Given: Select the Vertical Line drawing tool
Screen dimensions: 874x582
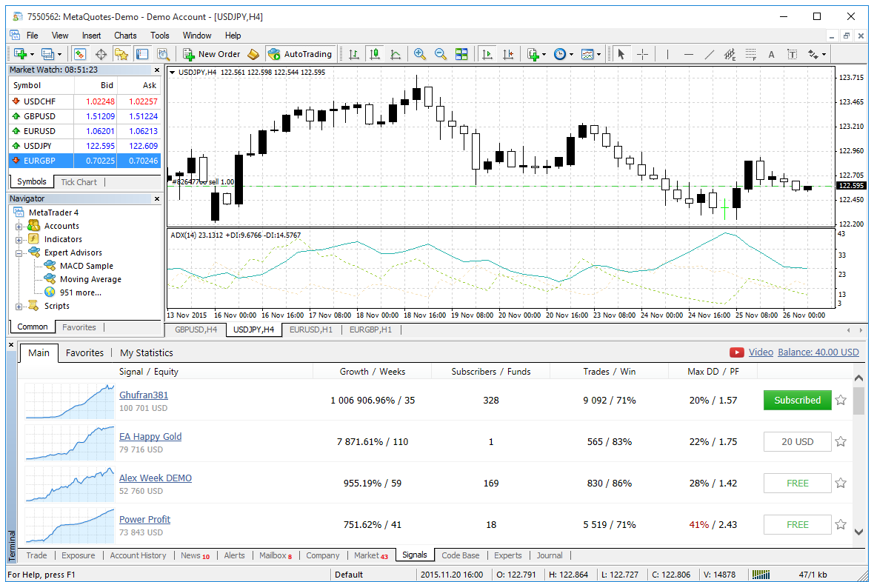Looking at the screenshot, I should pos(667,54).
